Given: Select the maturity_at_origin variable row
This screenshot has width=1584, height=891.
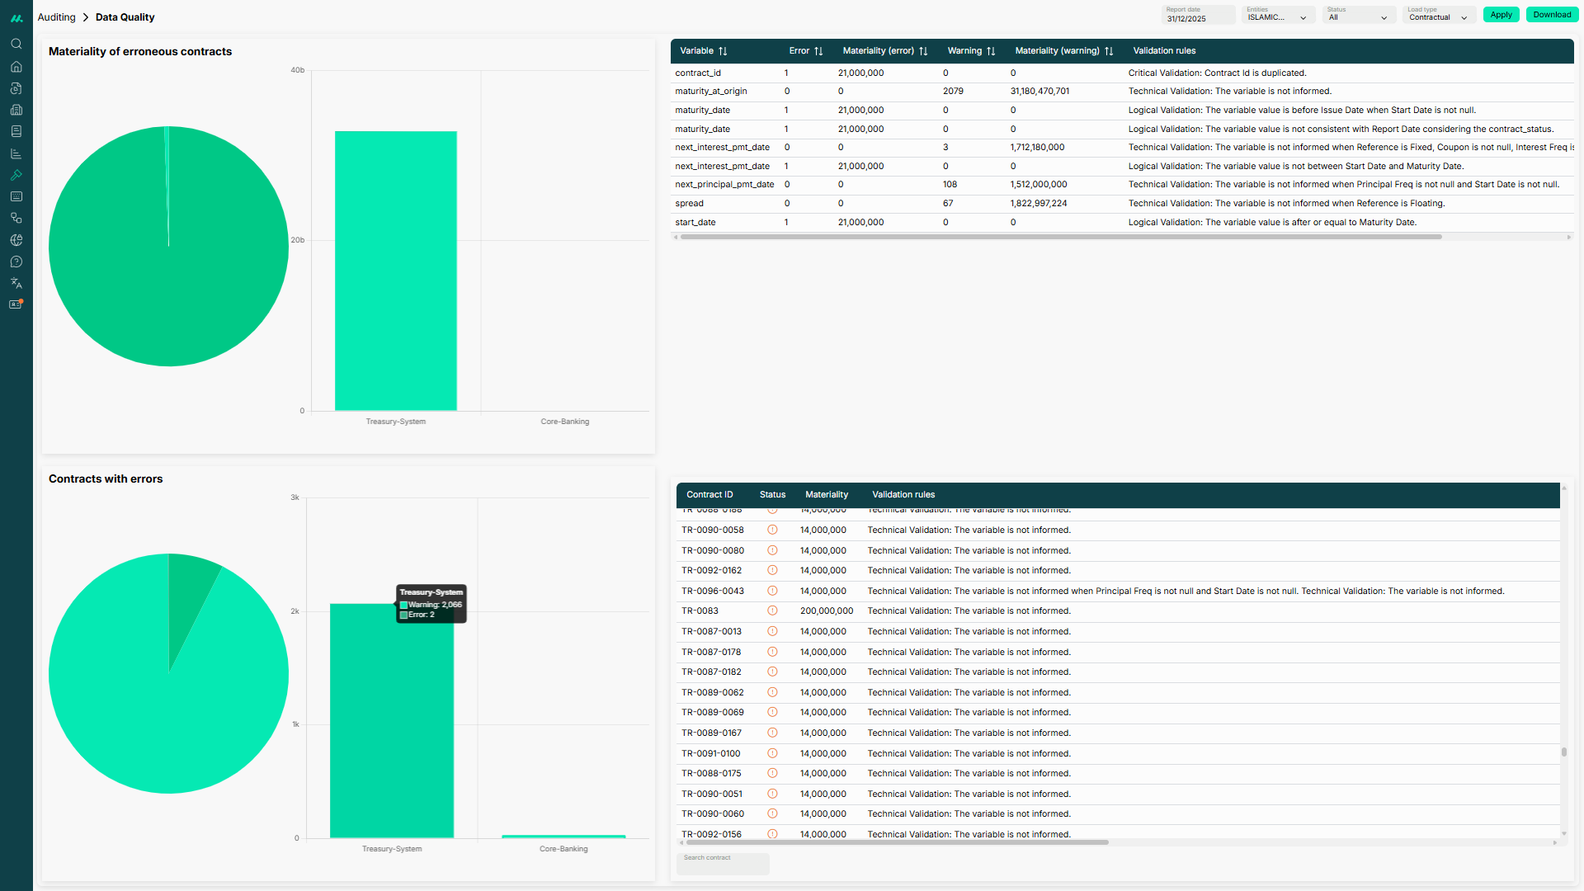Looking at the screenshot, I should point(1122,92).
